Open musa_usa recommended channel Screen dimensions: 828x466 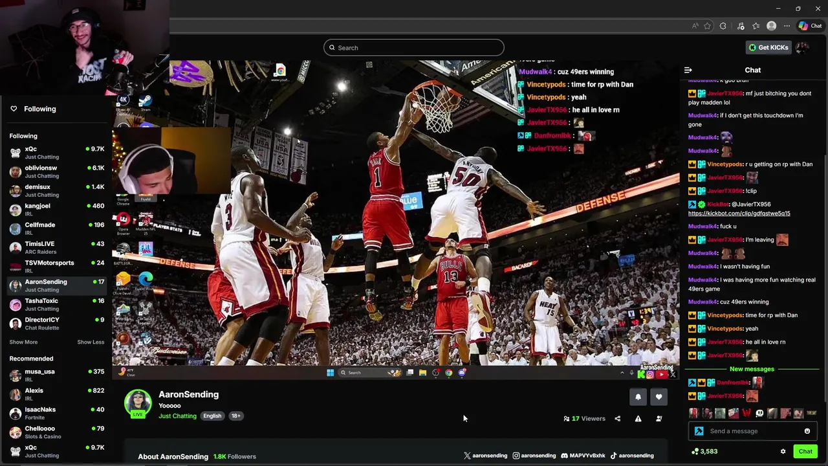point(56,375)
